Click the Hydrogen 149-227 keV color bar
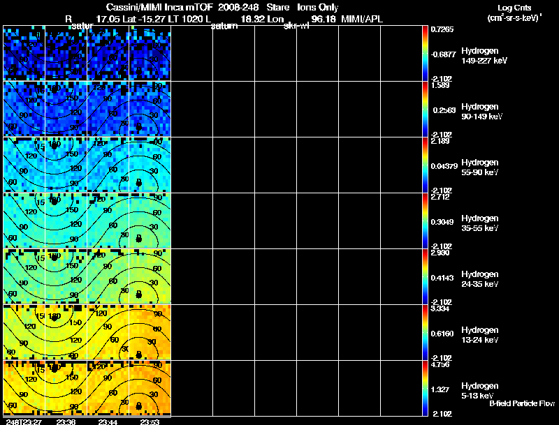 point(425,53)
